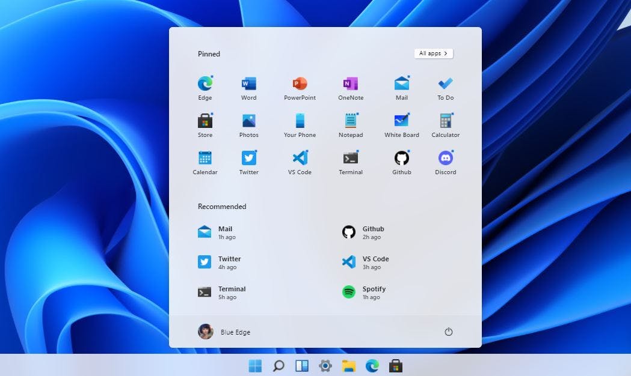Viewport: 631px width, 376px height.
Task: Launch the Calculator app
Action: (x=446, y=125)
